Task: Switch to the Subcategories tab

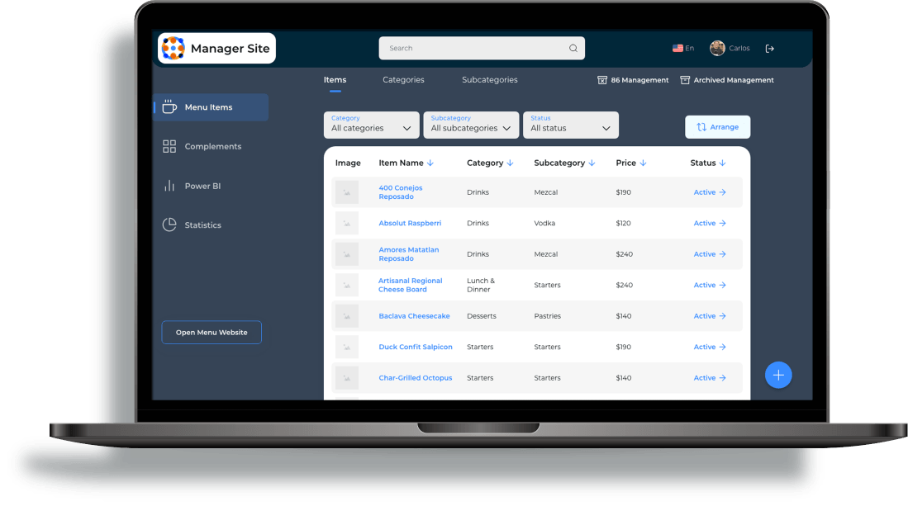Action: point(489,79)
